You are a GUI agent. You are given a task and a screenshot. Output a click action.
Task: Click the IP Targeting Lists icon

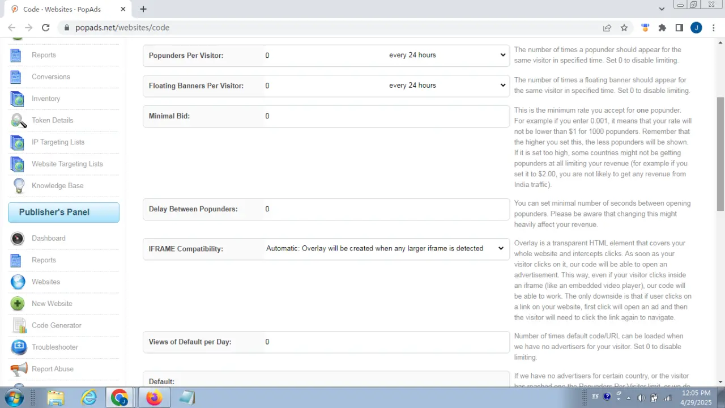[x=18, y=142]
